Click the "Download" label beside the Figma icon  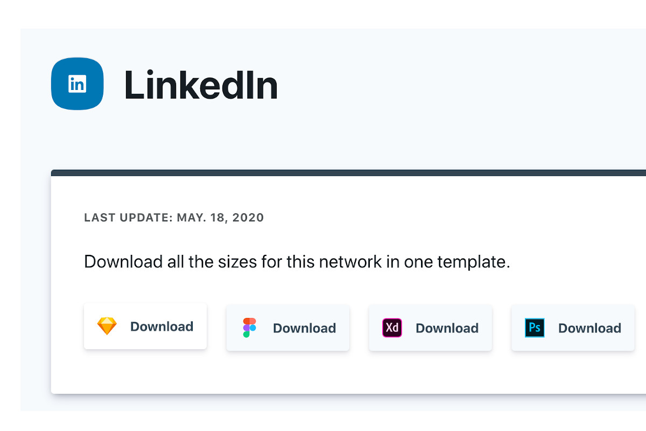(304, 328)
